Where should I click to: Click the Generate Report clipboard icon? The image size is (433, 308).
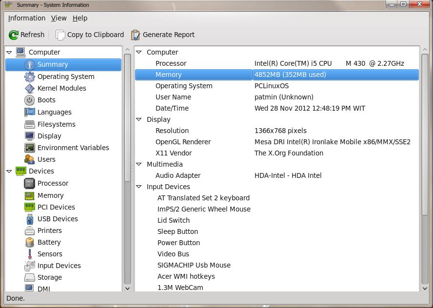click(136, 35)
